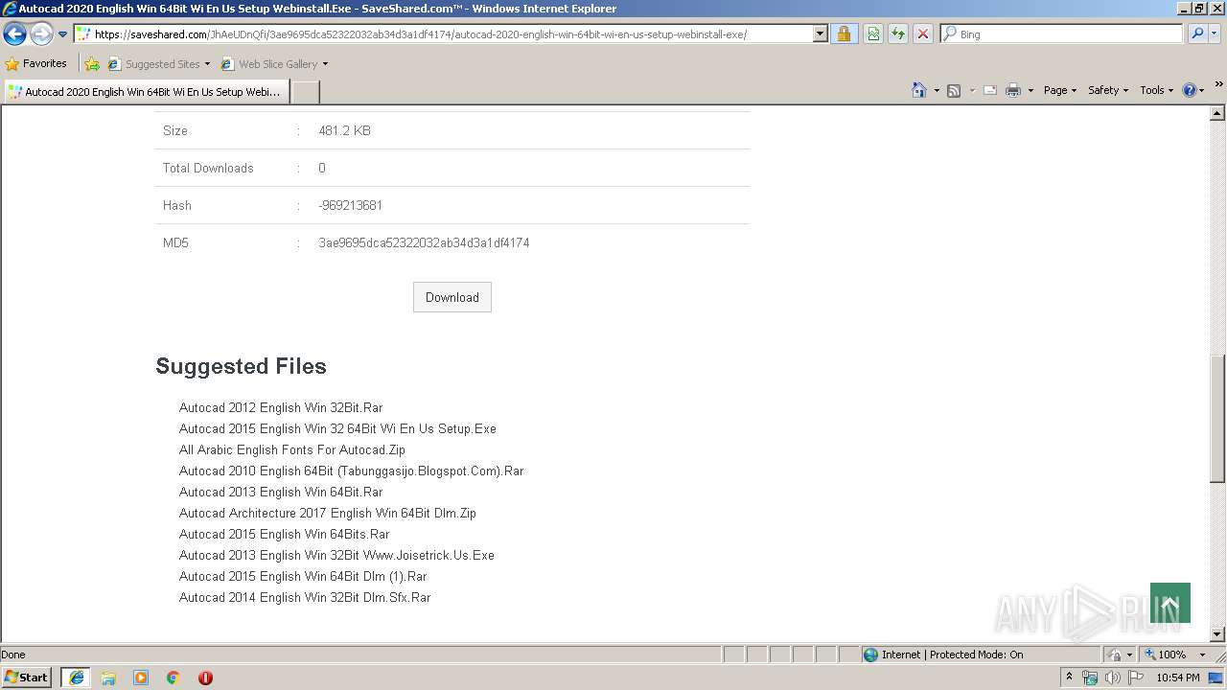The height and width of the screenshot is (690, 1227).
Task: Open Autocad Architecture 2017 Dlm.Zip link
Action: click(x=328, y=513)
